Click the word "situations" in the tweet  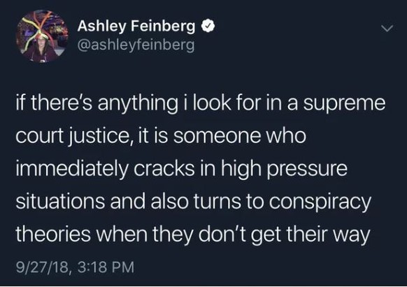pos(60,201)
